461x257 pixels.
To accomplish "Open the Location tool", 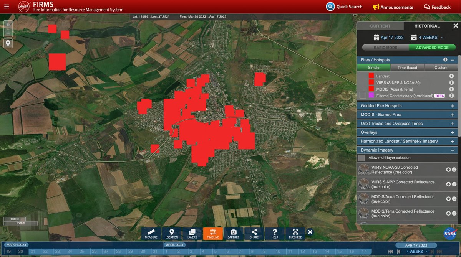I will (x=172, y=234).
